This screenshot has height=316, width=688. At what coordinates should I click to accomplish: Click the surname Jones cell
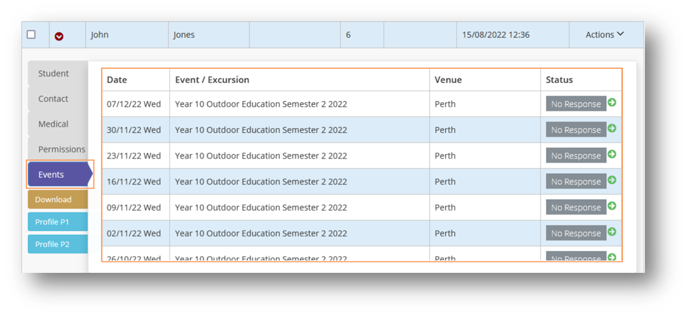[209, 35]
